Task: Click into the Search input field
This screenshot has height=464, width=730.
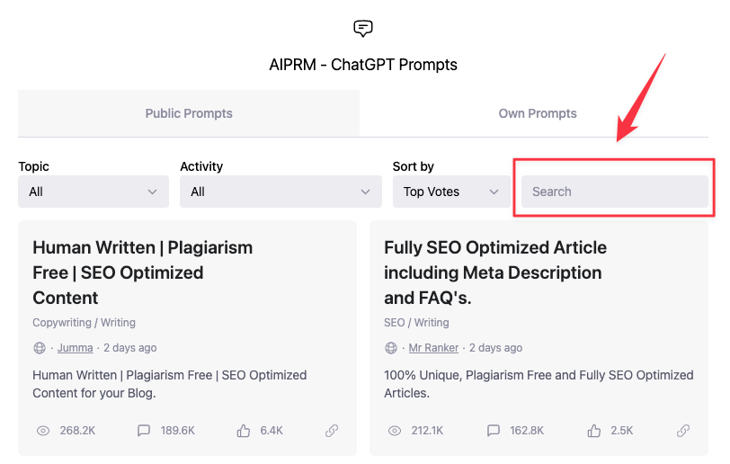Action: [615, 192]
